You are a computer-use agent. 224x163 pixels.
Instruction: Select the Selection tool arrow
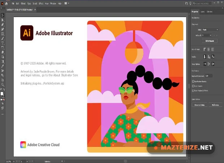coord(3,15)
